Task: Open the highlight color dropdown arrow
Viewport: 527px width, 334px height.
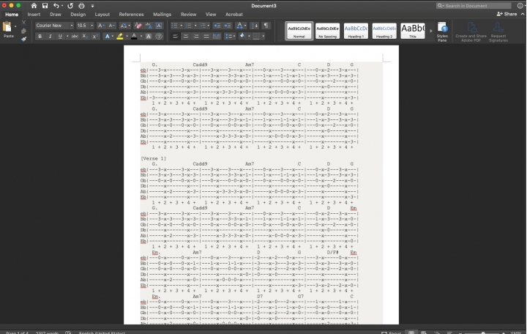Action: pyautogui.click(x=127, y=37)
